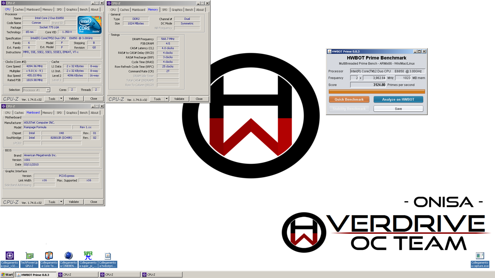Close the HWBOT Prime window
The width and height of the screenshot is (495, 278).
pos(424,51)
